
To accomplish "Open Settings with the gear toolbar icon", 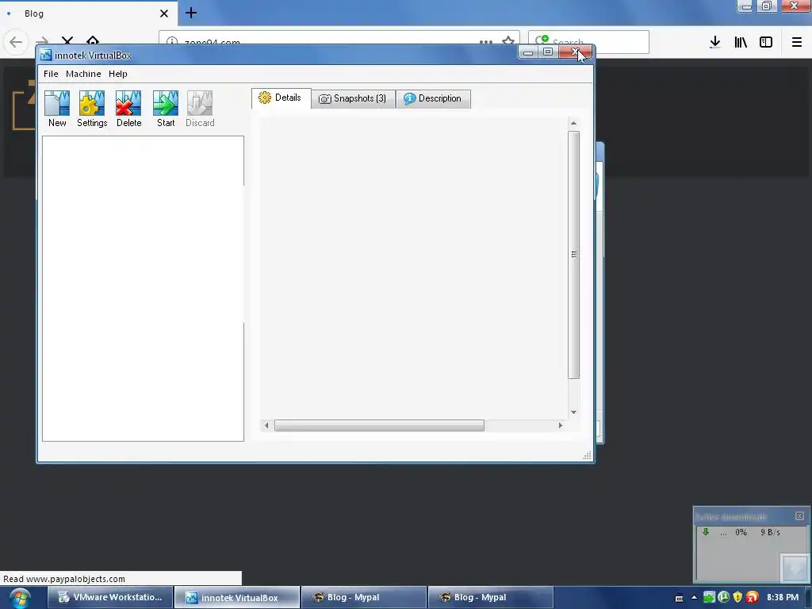I will point(92,104).
